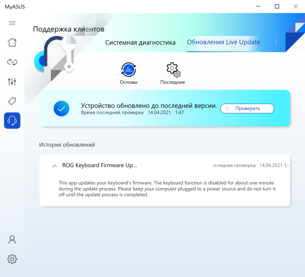This screenshot has height=277, width=305.
Task: Switch to Обновления Live Update tab
Action: (223, 42)
